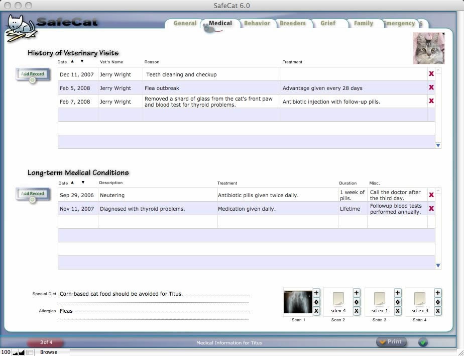Delete the thyroid problems condition record

[x=431, y=208]
